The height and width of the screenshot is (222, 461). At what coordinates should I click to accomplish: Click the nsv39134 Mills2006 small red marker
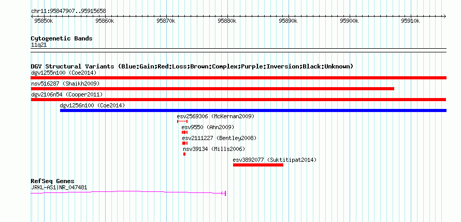(x=184, y=154)
